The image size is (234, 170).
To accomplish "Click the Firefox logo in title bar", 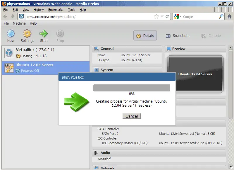I will (4, 4).
